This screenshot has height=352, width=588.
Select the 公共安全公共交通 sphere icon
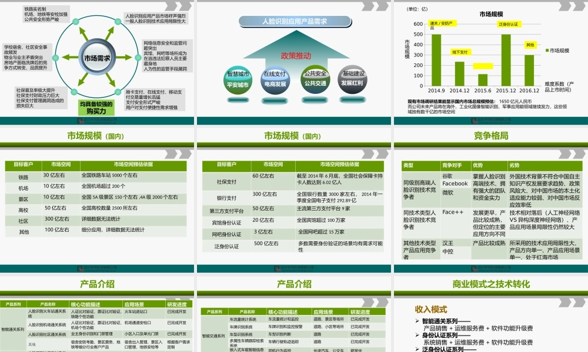[316, 79]
